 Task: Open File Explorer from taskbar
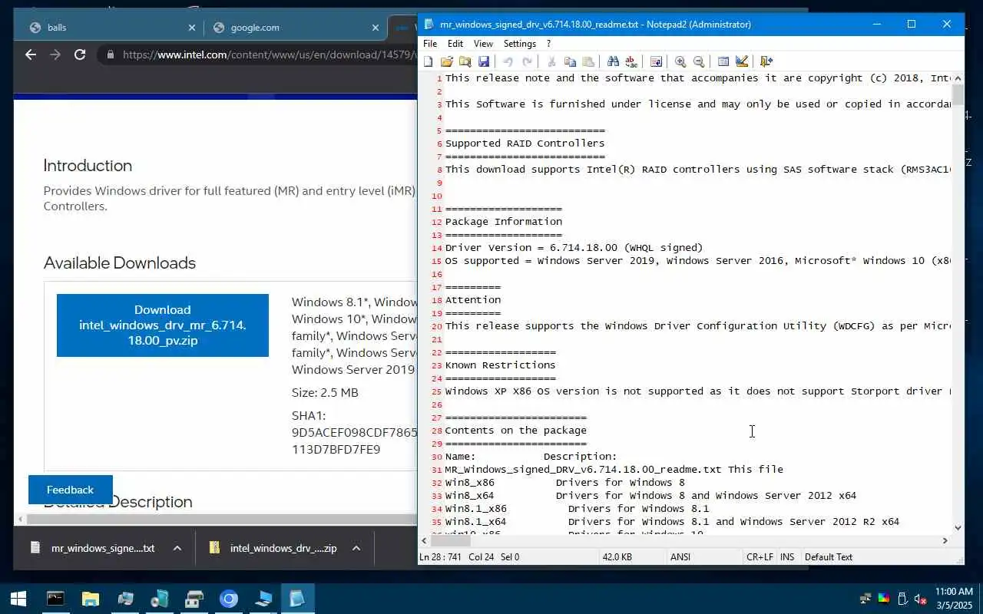pyautogui.click(x=91, y=599)
